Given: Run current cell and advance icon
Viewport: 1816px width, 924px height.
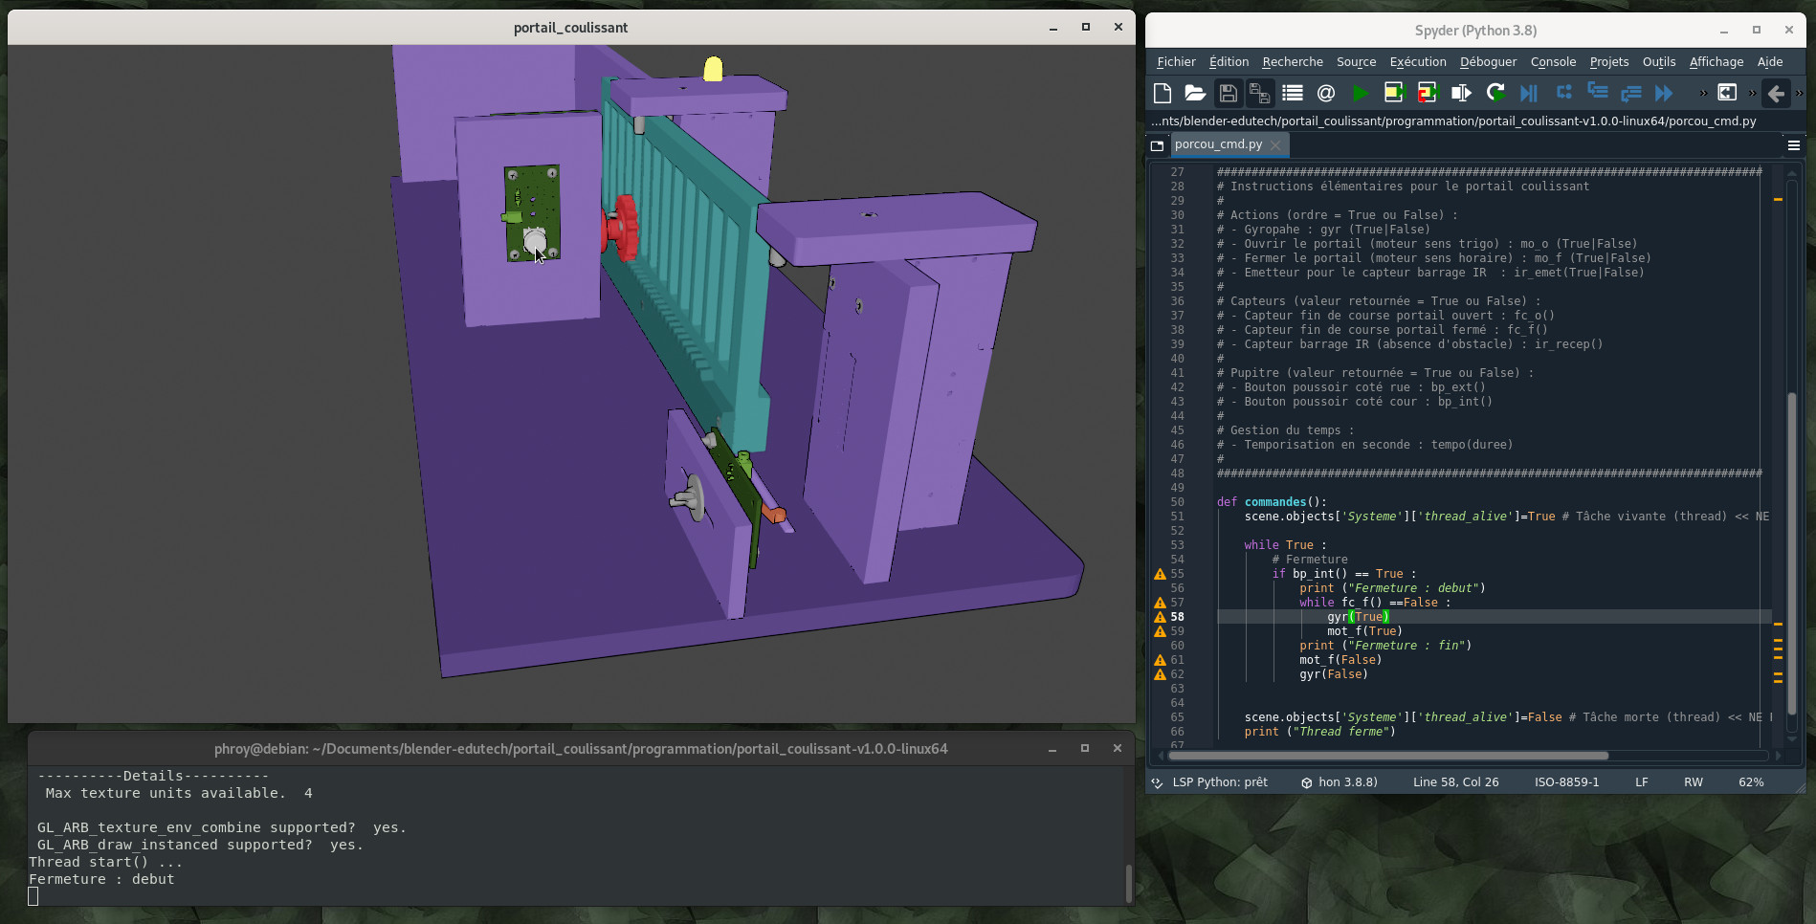Looking at the screenshot, I should 1427,93.
